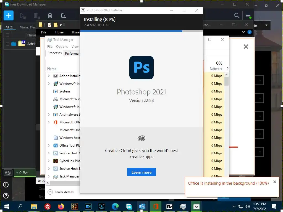Image resolution: width=283 pixels, height=212 pixels.
Task: Click the horizontal scroll left arrow in Task Manager
Action: [x=48, y=183]
